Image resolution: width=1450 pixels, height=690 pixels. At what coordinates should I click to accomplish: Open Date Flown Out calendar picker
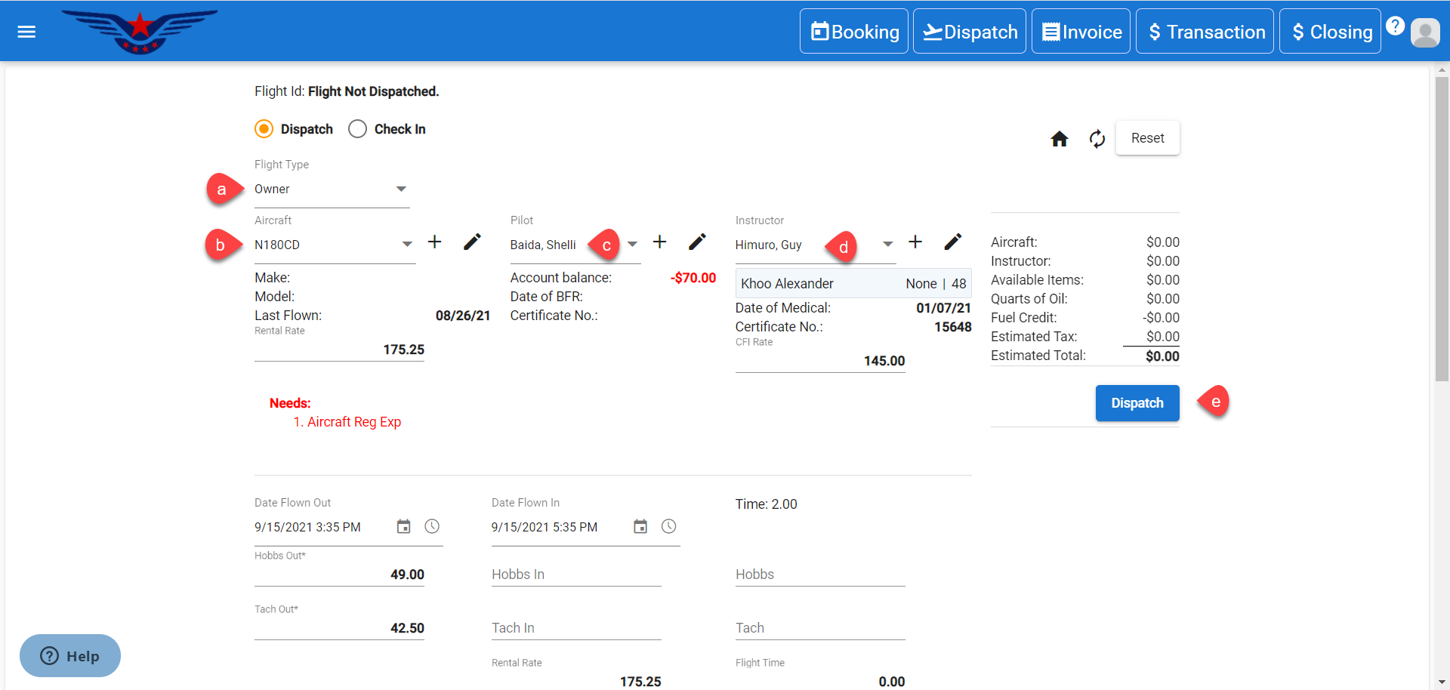tap(403, 527)
